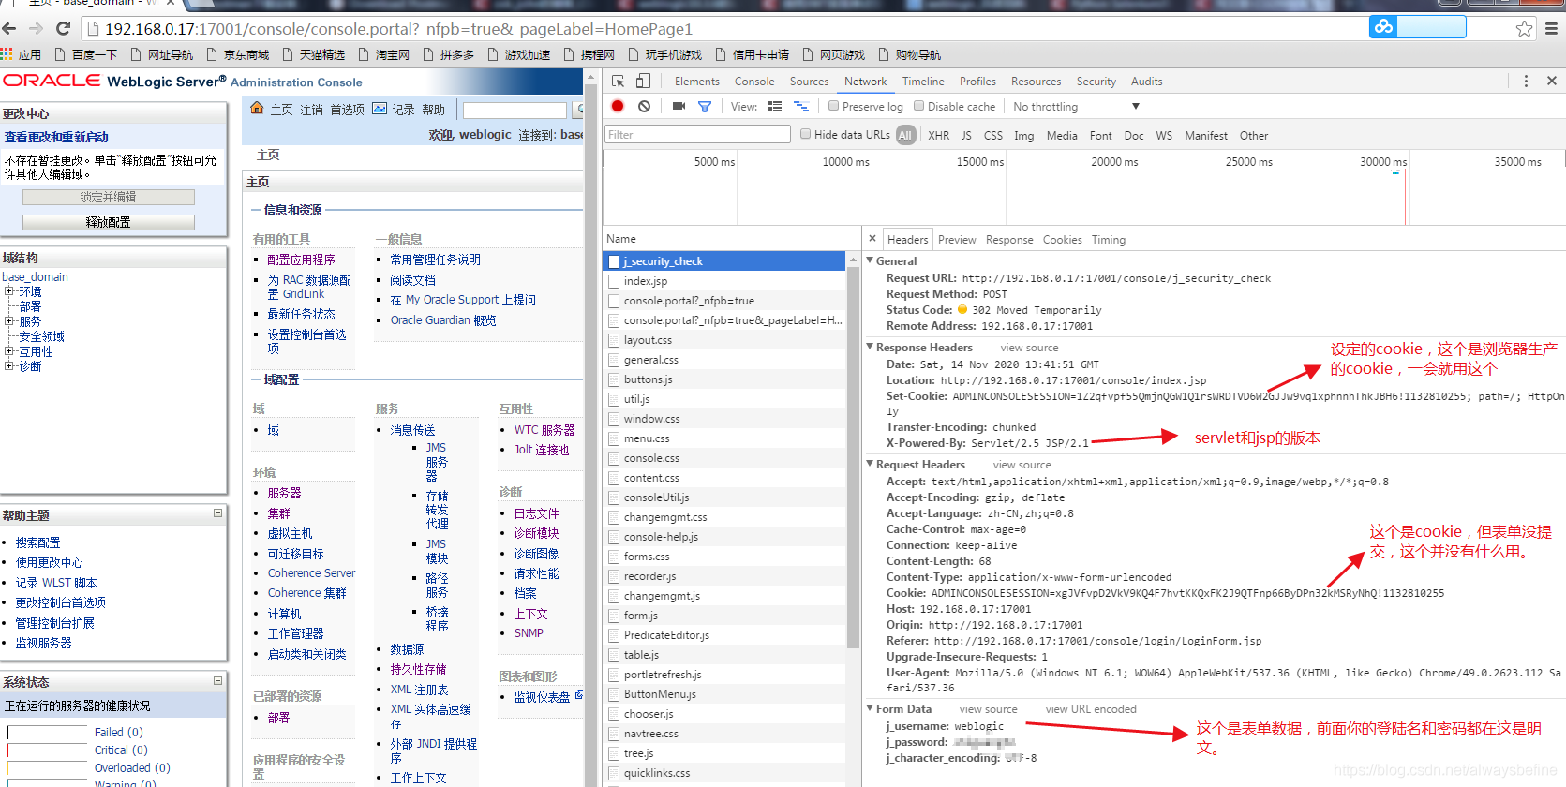The image size is (1566, 787).
Task: Open DevTools three-dot customize menu
Action: [x=1526, y=82]
